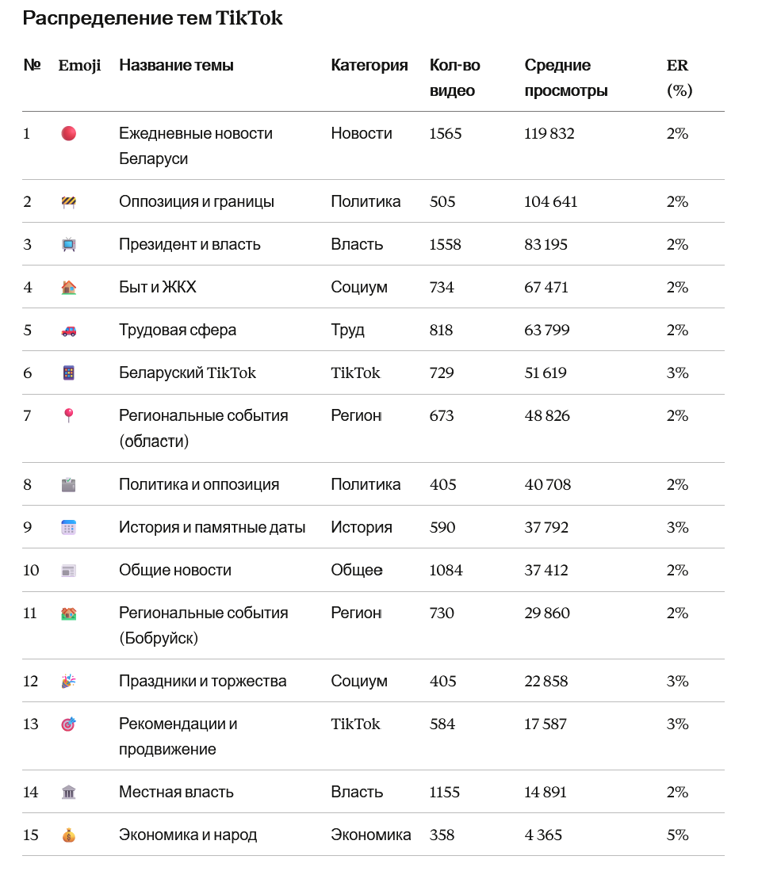This screenshot has width=758, height=875.
Task: Click the 119 832 average views value
Action: tap(549, 134)
